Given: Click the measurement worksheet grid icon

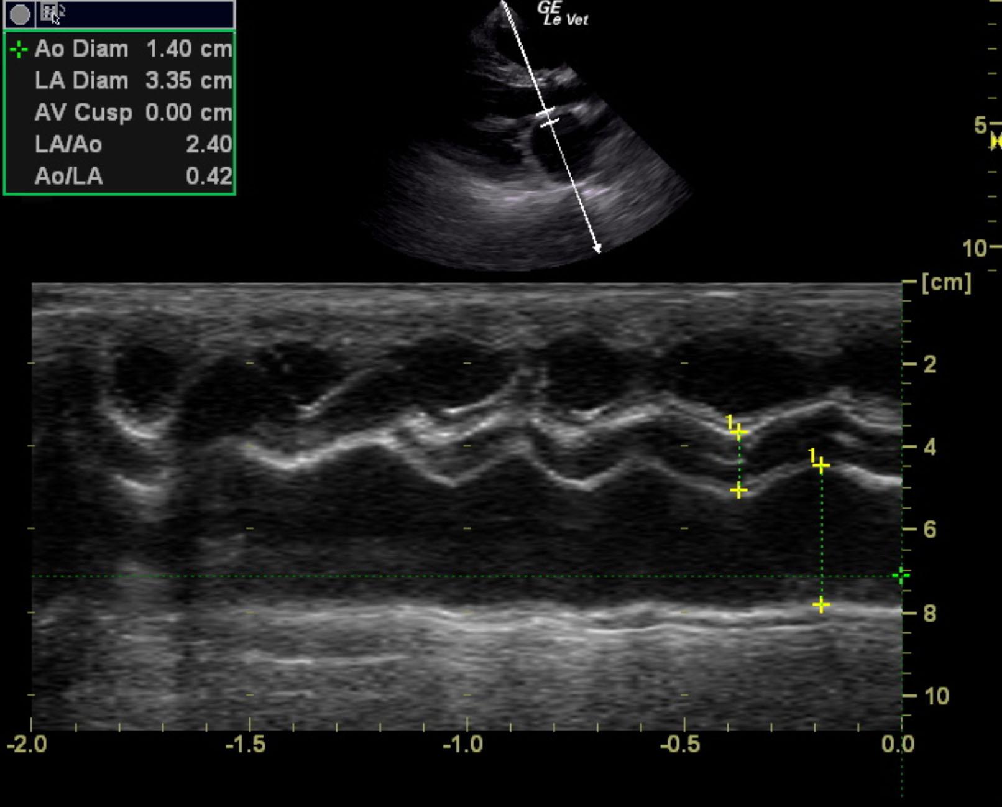Looking at the screenshot, I should click(x=51, y=13).
